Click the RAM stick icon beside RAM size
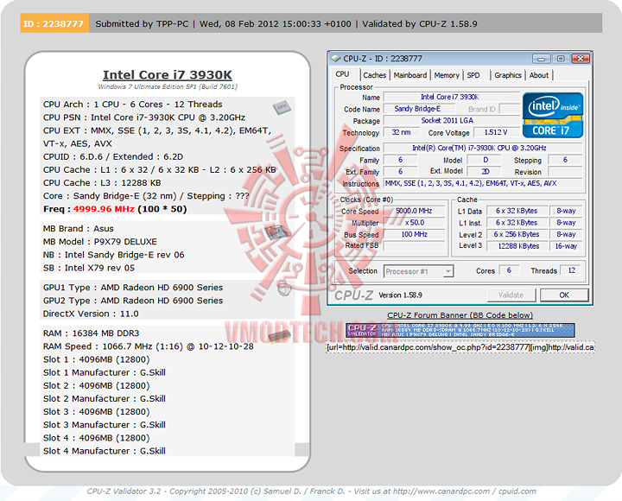The image size is (622, 501). [x=280, y=336]
